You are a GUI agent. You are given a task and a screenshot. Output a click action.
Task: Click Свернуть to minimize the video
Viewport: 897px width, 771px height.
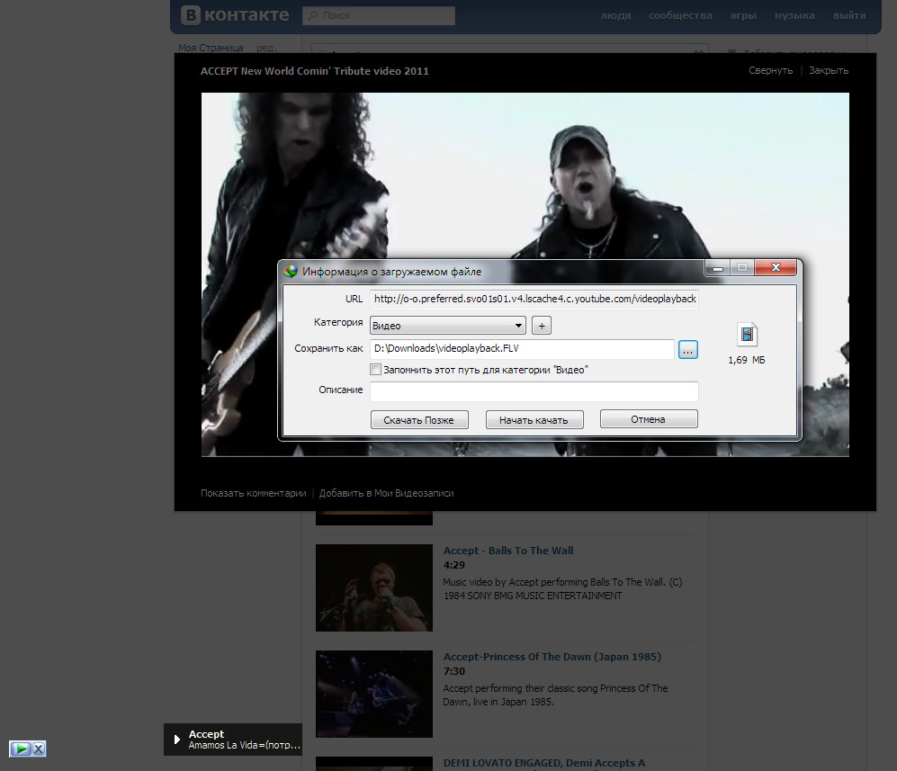(x=770, y=70)
